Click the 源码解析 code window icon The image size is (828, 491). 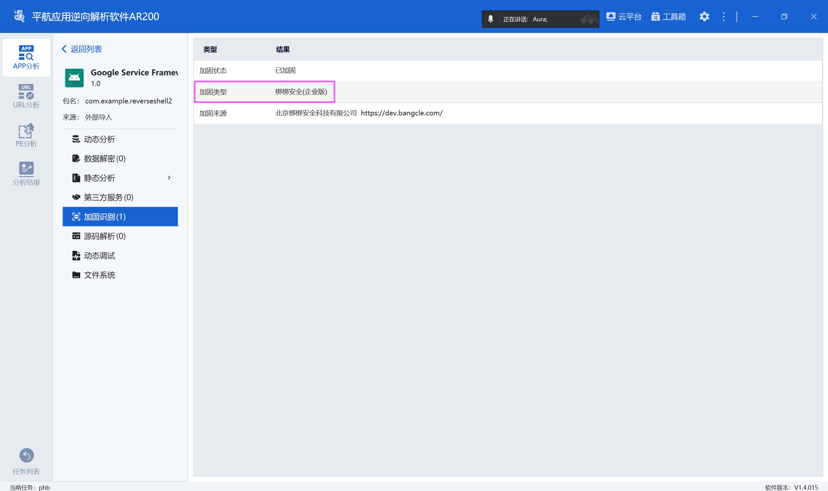[76, 236]
